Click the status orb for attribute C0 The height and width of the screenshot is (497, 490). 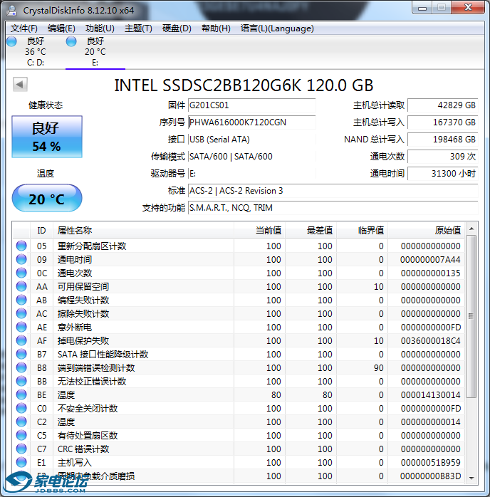(x=21, y=408)
